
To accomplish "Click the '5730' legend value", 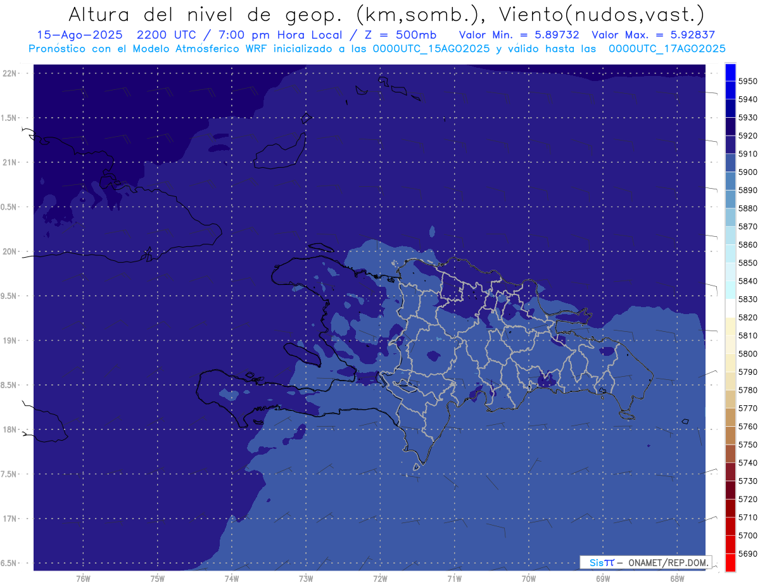I will [747, 481].
